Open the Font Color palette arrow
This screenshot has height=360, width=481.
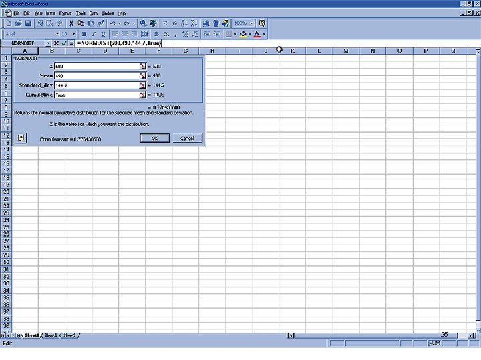coord(264,34)
